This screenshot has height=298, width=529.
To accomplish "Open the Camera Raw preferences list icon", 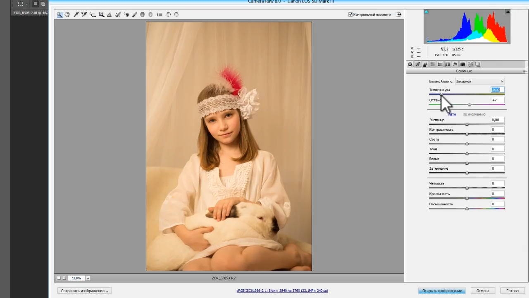I will [160, 14].
